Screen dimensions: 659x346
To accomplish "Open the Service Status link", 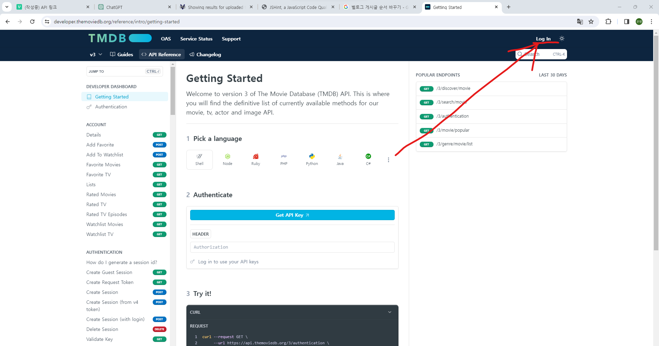I will click(196, 39).
